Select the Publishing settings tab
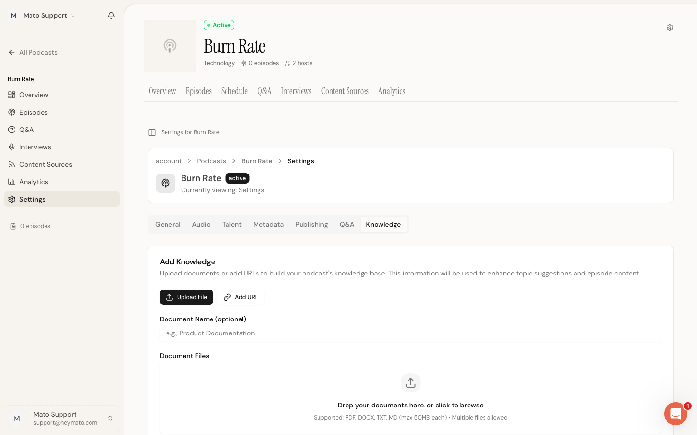The width and height of the screenshot is (697, 435). [312, 224]
